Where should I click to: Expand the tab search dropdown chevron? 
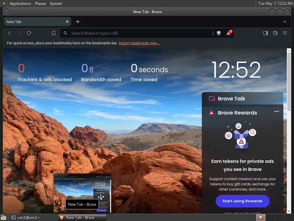point(285,22)
